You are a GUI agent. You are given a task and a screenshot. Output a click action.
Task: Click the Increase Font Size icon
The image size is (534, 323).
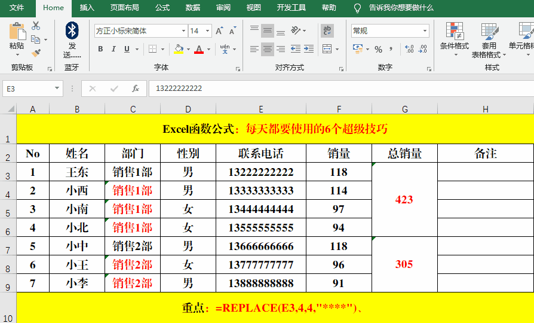[219, 31]
